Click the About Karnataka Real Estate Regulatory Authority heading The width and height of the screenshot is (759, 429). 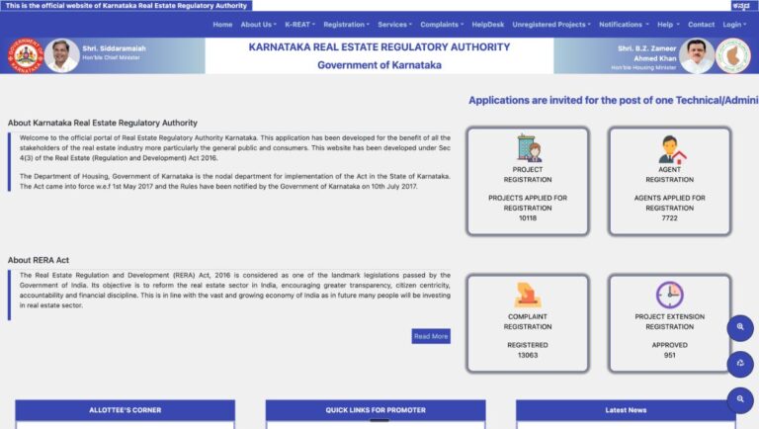[103, 123]
